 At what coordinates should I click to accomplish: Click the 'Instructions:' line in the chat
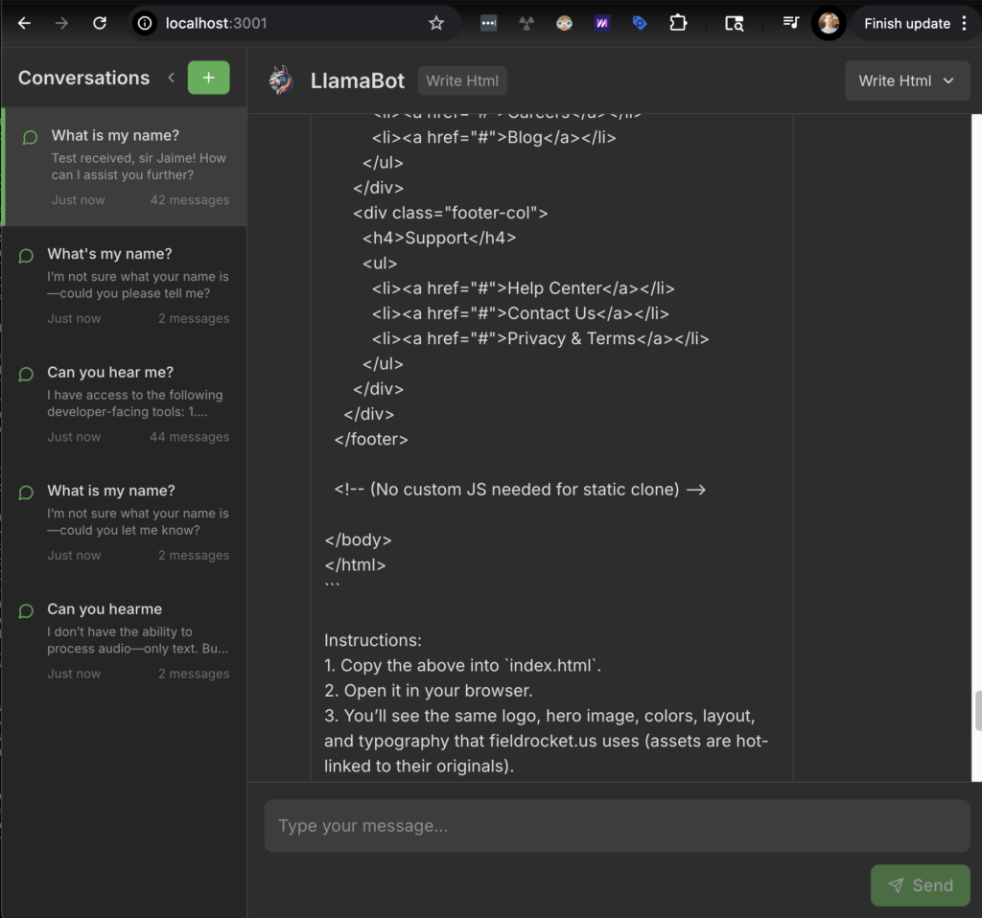373,640
